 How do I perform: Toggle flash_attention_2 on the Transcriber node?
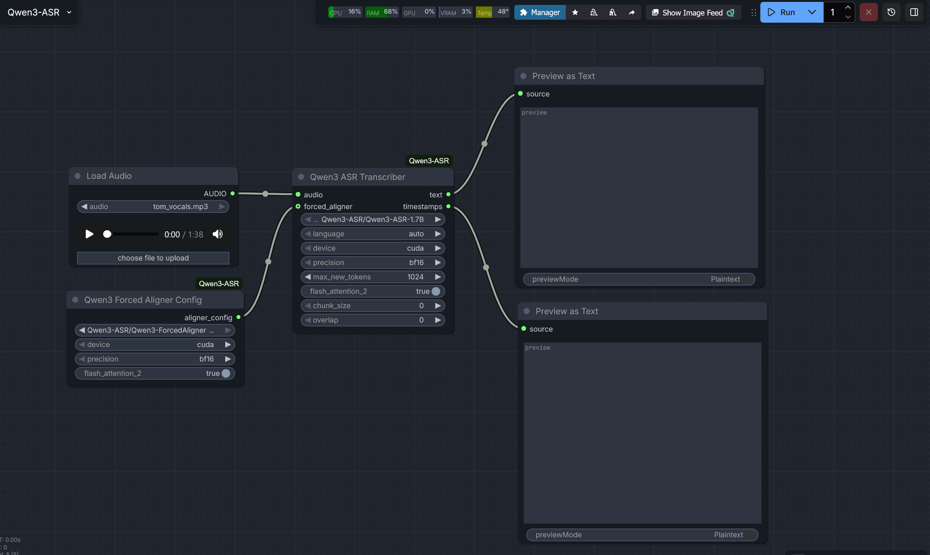coord(435,291)
